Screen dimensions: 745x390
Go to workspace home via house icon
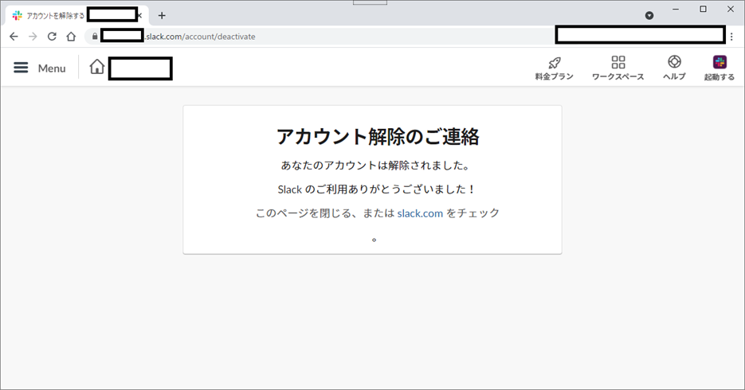coord(97,67)
